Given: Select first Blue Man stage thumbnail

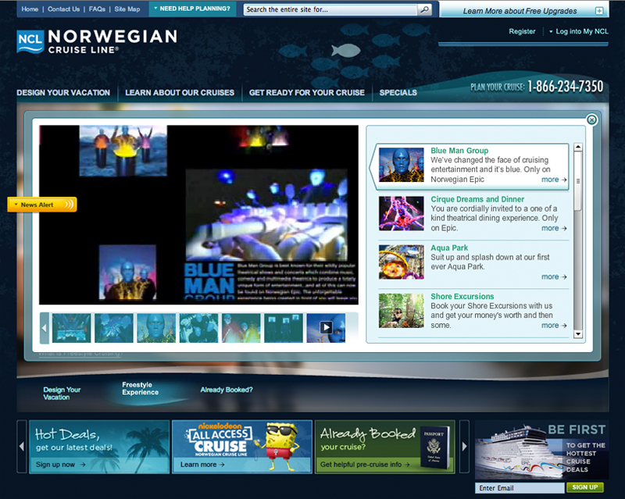Looking at the screenshot, I should [x=71, y=328].
